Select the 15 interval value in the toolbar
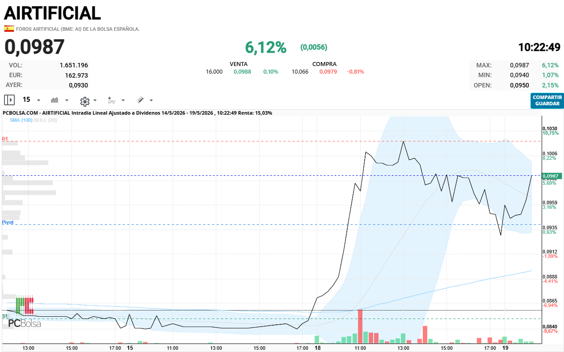The height and width of the screenshot is (352, 564). pyautogui.click(x=26, y=99)
